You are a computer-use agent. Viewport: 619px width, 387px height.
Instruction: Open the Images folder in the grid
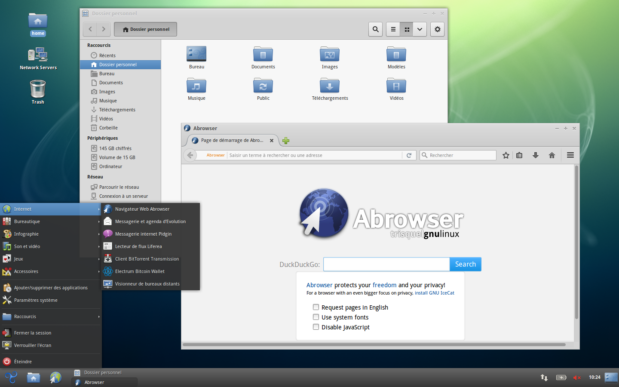click(330, 58)
